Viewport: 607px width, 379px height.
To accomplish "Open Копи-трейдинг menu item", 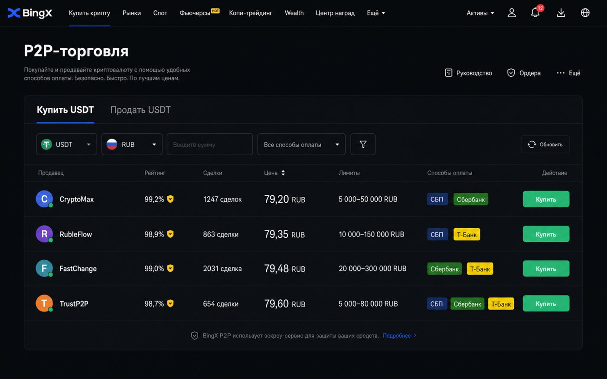I will (x=251, y=13).
